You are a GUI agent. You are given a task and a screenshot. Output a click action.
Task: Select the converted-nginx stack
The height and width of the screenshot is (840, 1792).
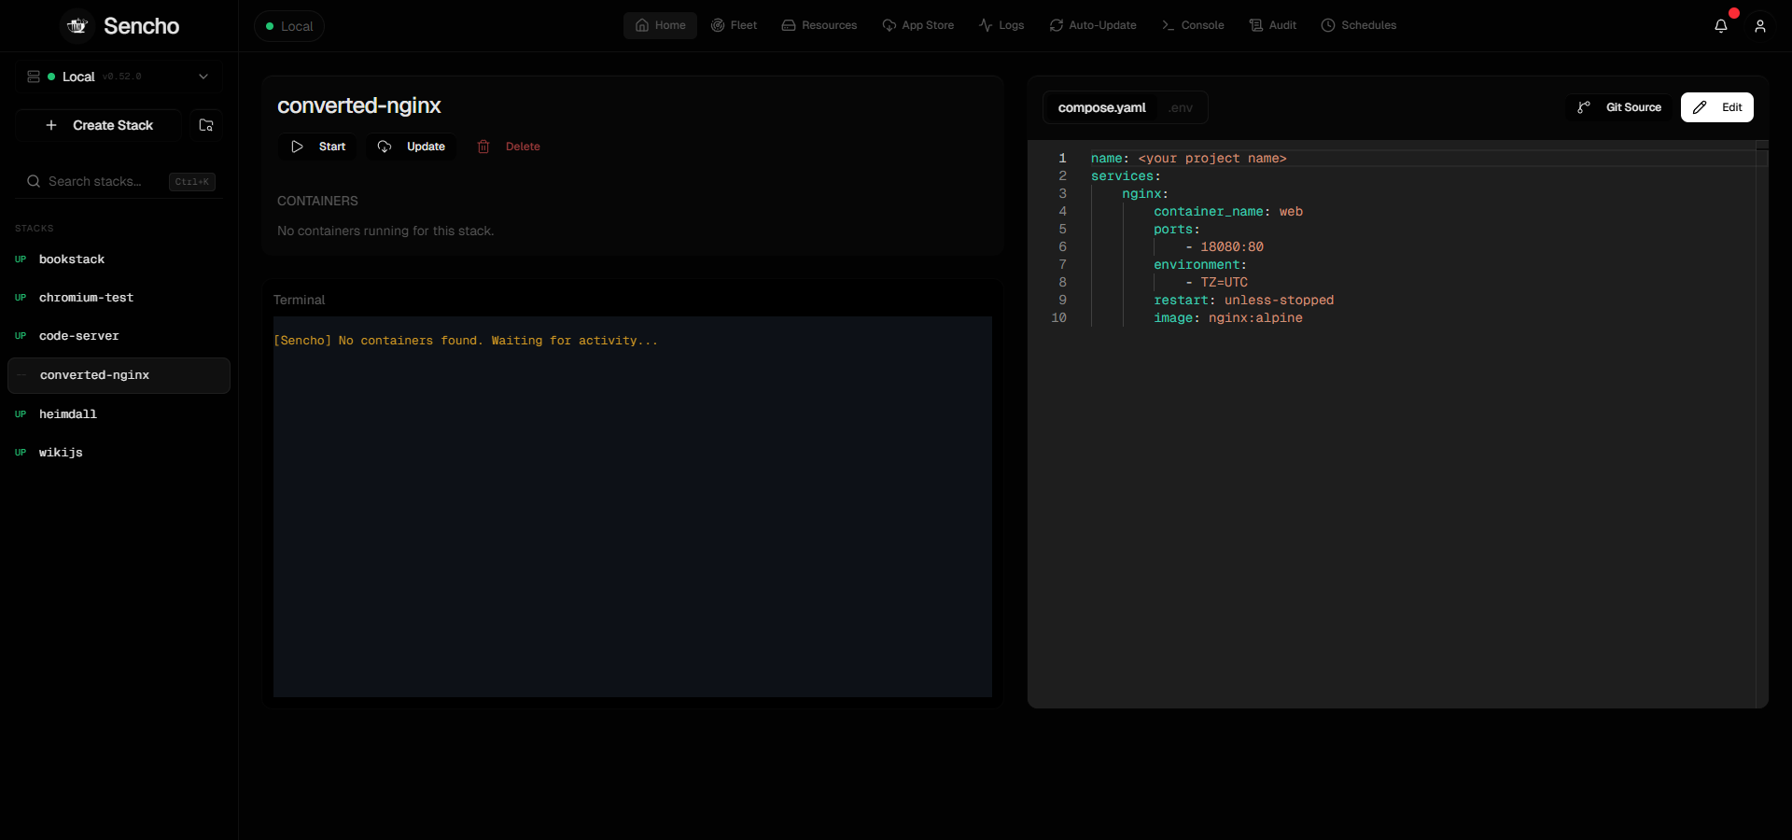click(x=119, y=375)
